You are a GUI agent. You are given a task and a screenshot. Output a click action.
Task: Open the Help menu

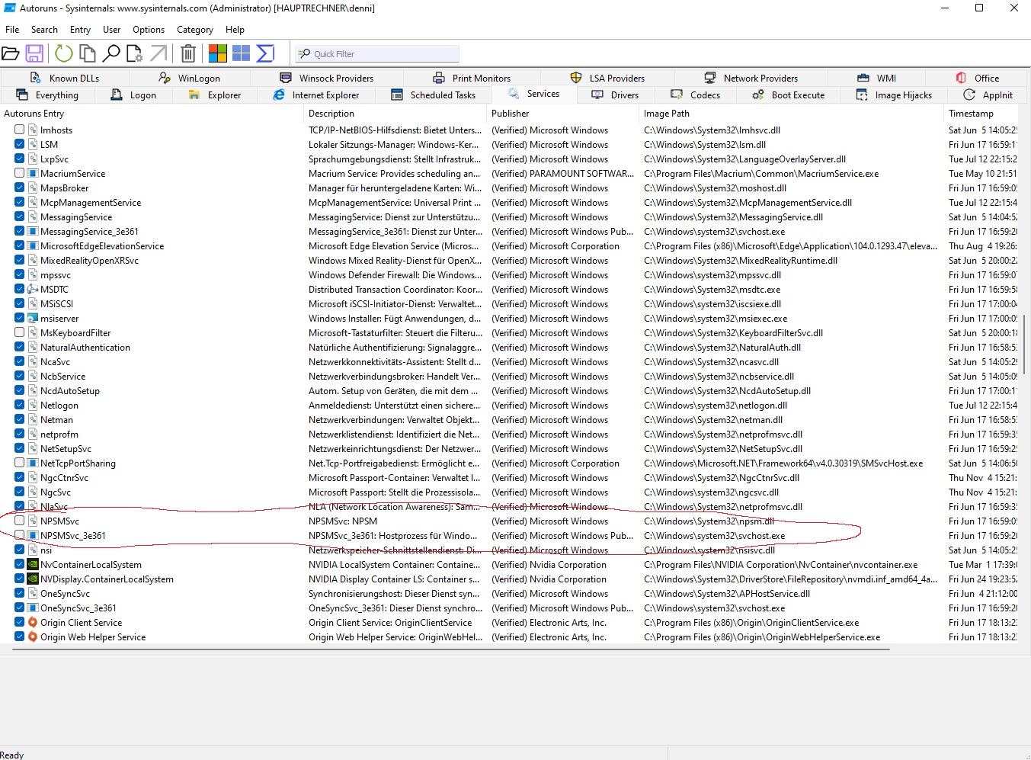click(x=235, y=30)
